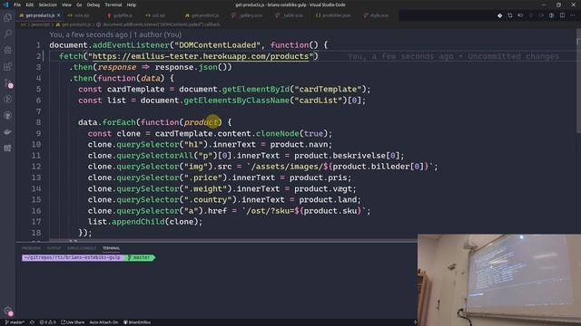Select the Debug Console panel tab
This screenshot has height=326, width=581.
(82, 248)
